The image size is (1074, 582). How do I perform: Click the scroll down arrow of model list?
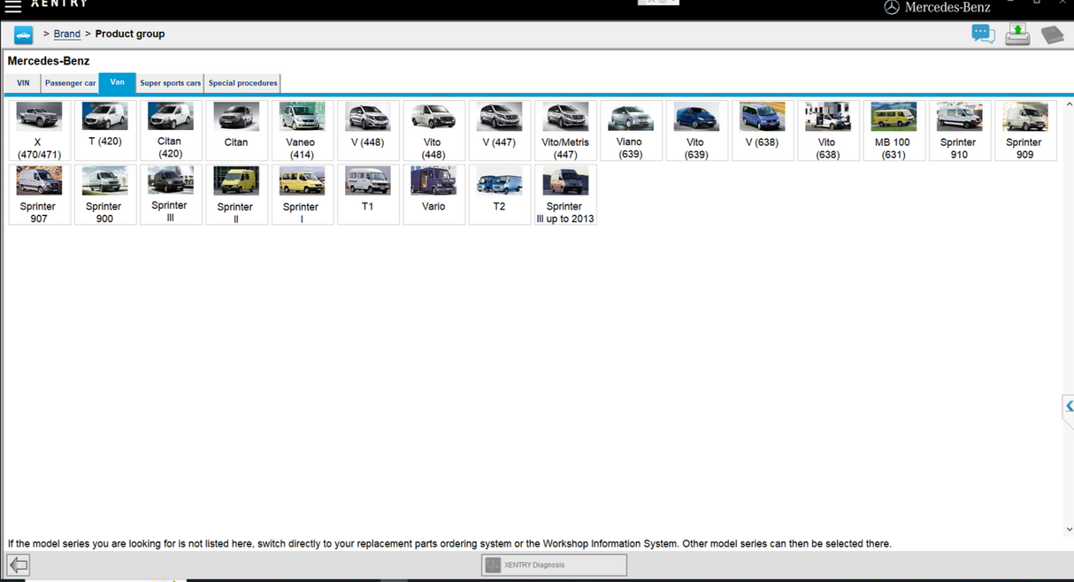point(1069,529)
